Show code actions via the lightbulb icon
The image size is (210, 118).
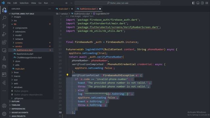click(x=67, y=75)
